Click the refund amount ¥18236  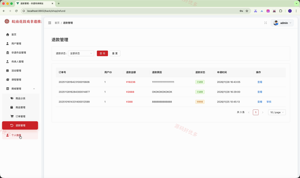[131, 82]
